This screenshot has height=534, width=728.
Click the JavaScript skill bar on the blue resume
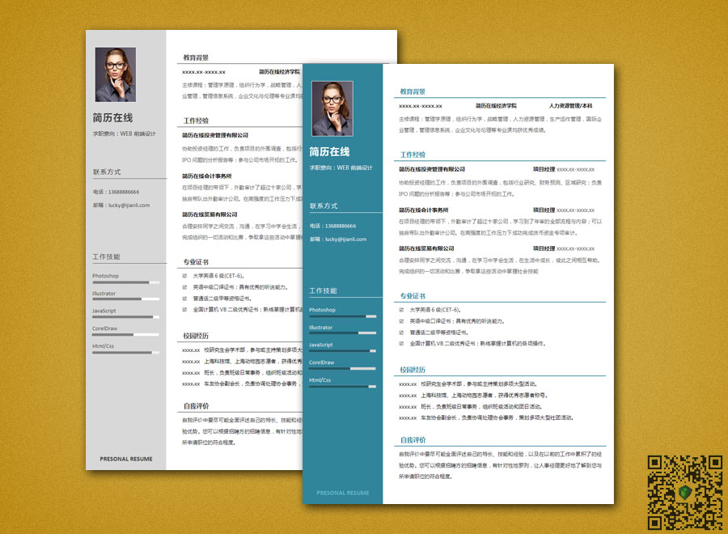(342, 351)
